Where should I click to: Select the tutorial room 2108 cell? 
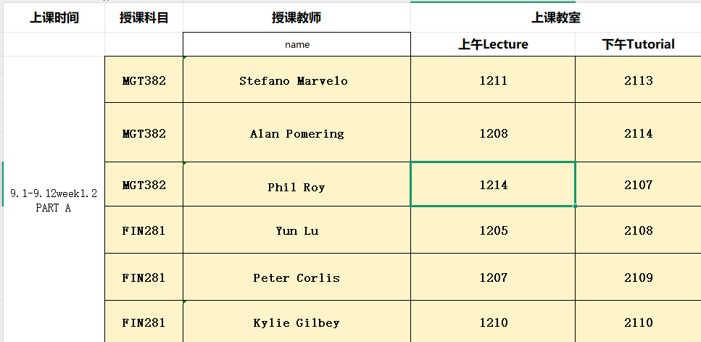[x=638, y=230]
